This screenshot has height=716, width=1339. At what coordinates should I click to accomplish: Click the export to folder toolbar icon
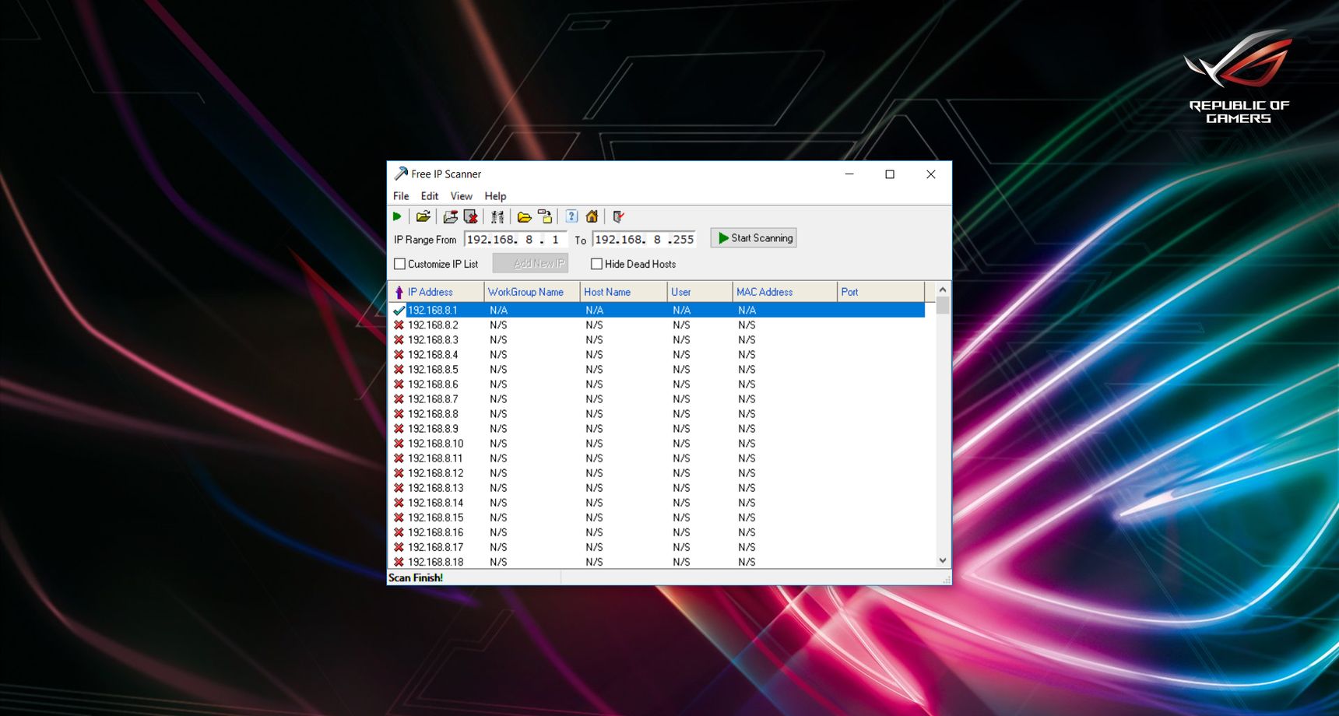545,216
